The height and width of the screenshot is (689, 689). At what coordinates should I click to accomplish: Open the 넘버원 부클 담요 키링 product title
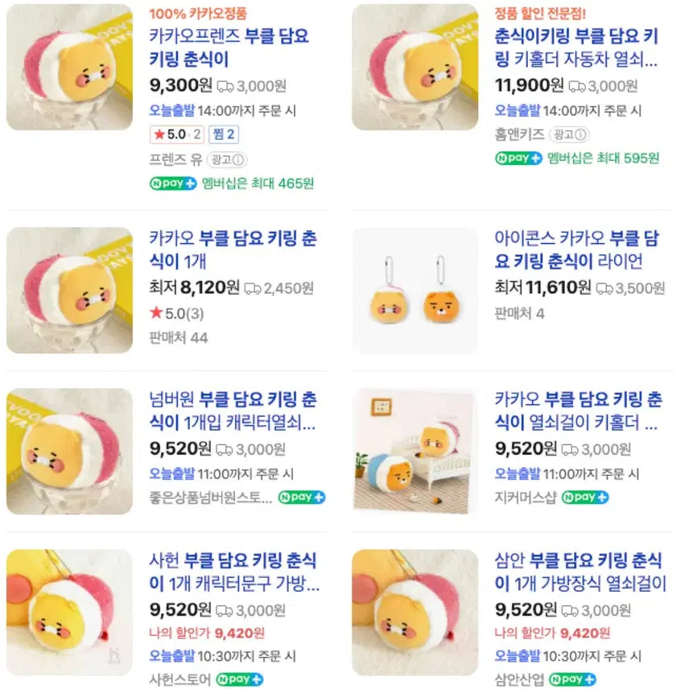pyautogui.click(x=233, y=411)
